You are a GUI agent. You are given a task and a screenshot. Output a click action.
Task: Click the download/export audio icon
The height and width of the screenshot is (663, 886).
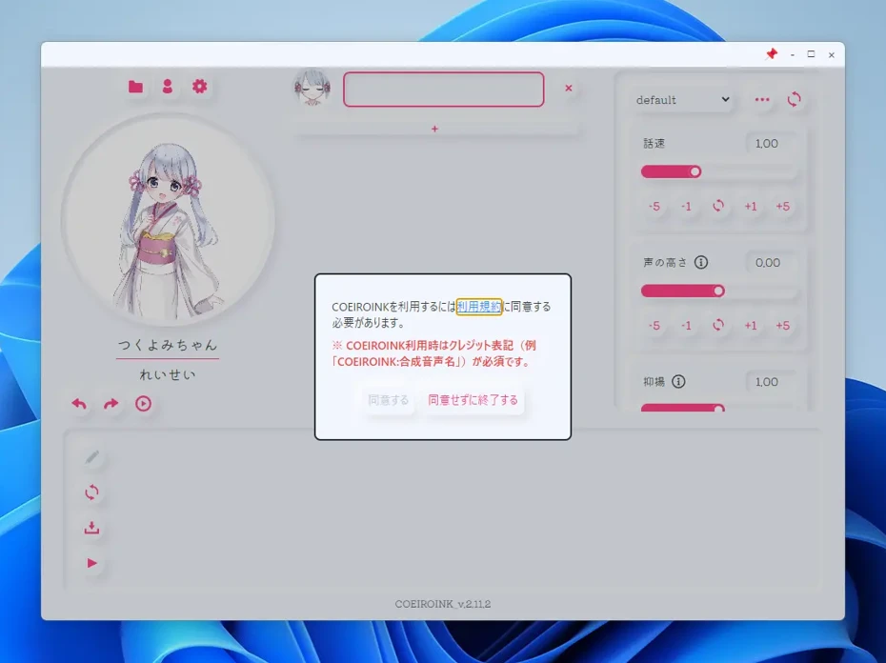(91, 528)
